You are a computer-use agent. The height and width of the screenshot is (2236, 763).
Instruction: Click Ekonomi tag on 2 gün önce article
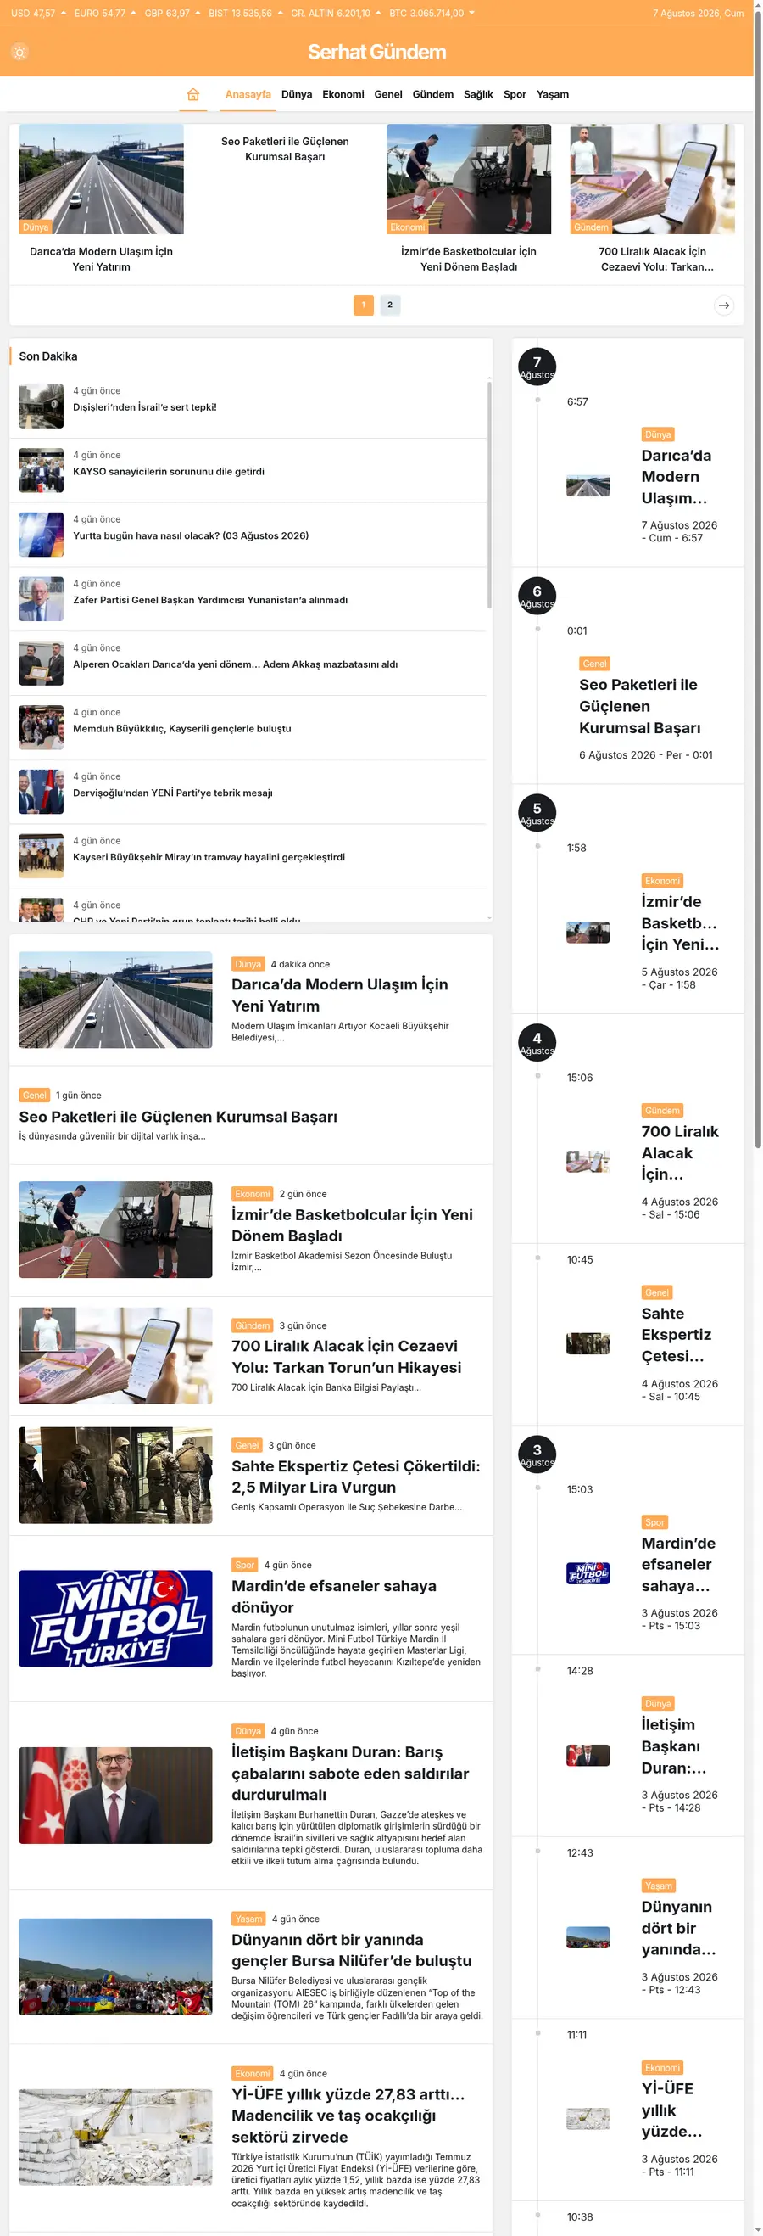(253, 1195)
